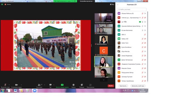The width and height of the screenshot is (194, 110).
Task: Open the Chat icon in toolbar
Action: 50,85
